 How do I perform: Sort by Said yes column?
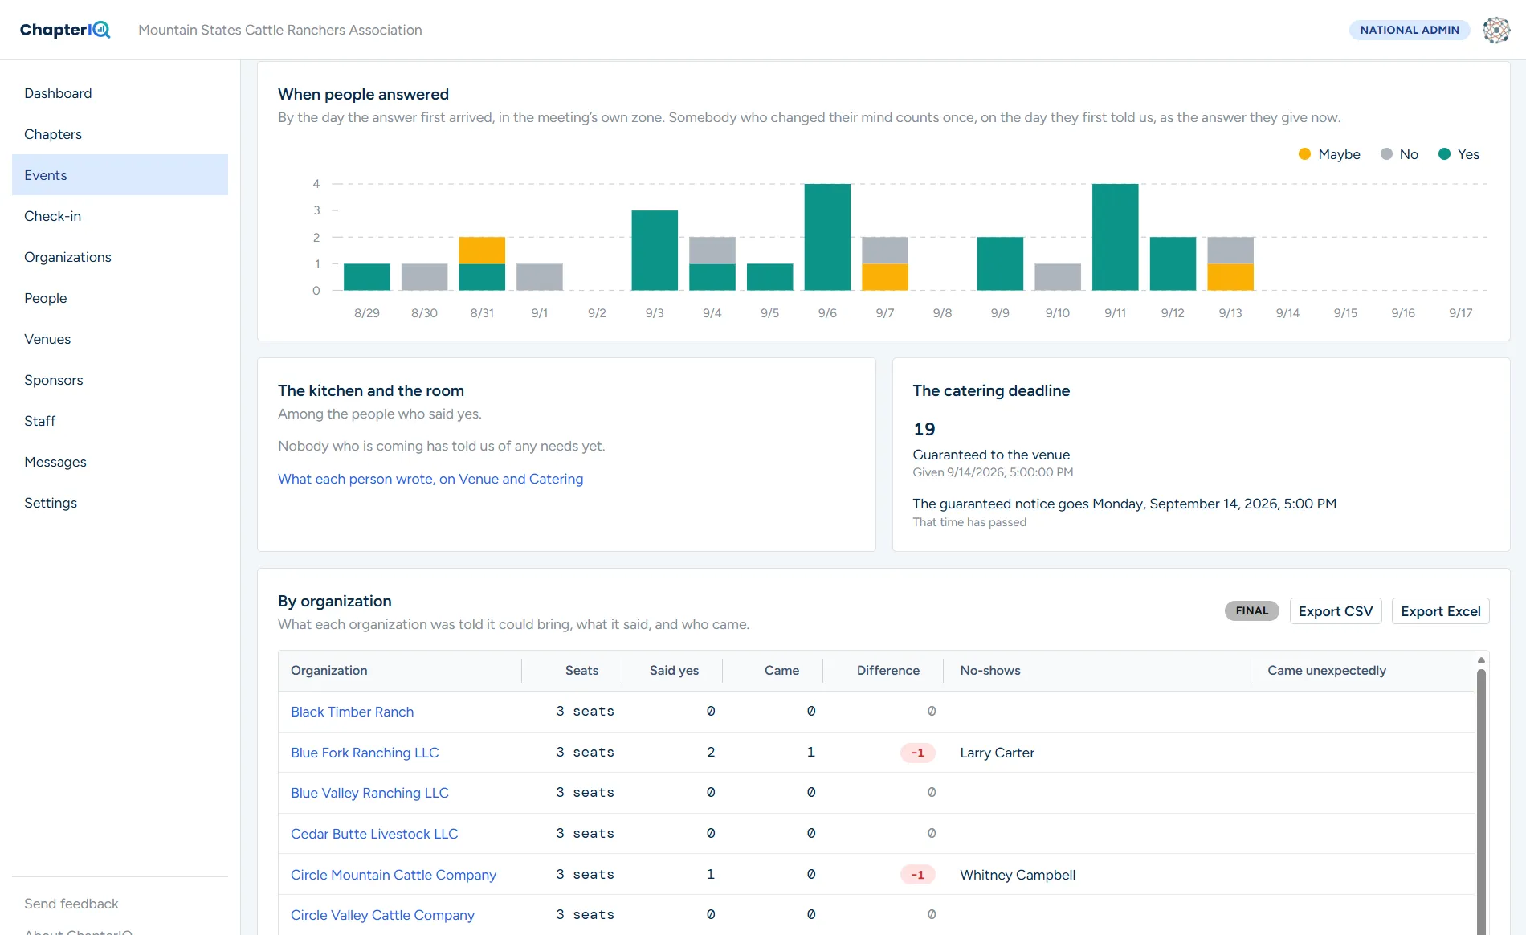[674, 671]
